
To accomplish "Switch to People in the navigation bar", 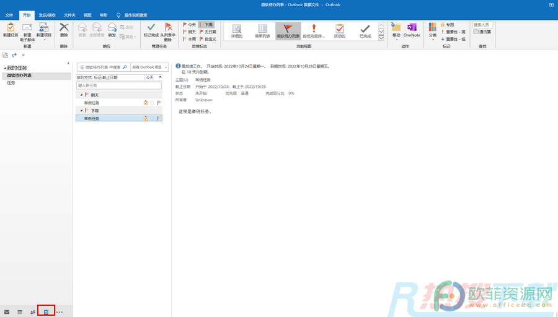I will tap(33, 312).
